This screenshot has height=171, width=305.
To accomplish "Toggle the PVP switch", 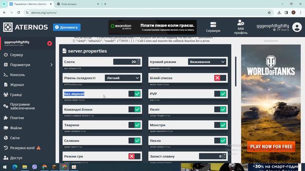I will [220, 94].
